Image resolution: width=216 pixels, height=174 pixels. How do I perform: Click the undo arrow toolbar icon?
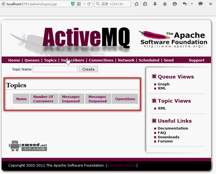(x=185, y=4)
